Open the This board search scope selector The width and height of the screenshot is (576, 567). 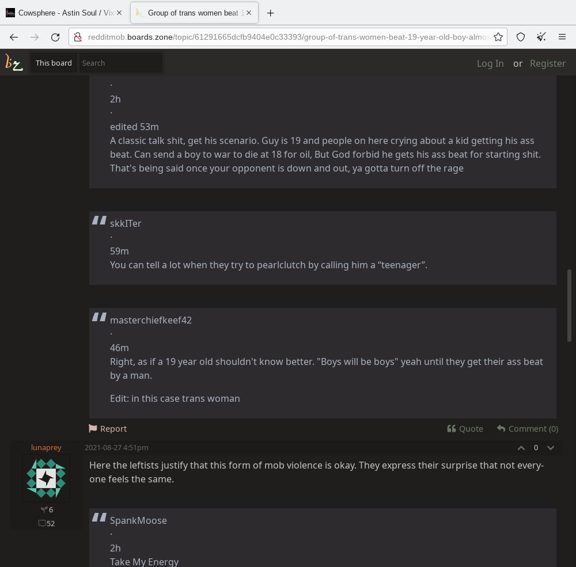pos(54,63)
